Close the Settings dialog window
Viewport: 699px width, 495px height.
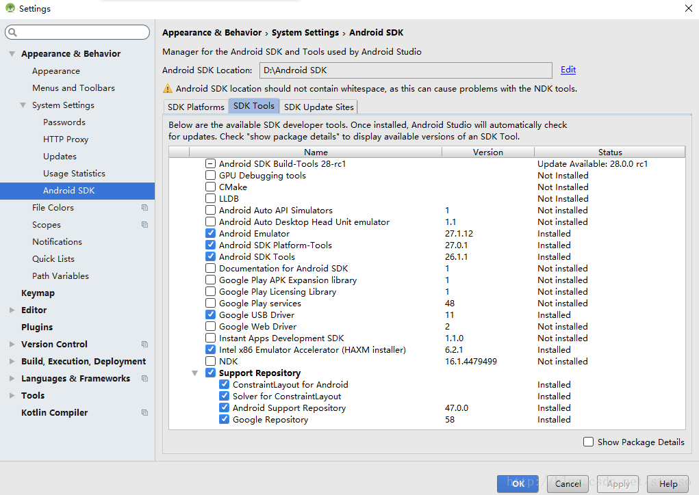pos(688,8)
